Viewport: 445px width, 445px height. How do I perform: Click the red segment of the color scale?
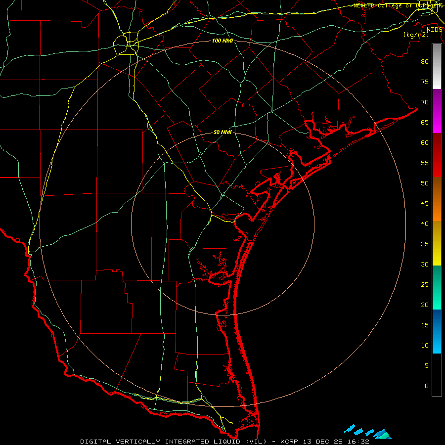[x=437, y=155]
